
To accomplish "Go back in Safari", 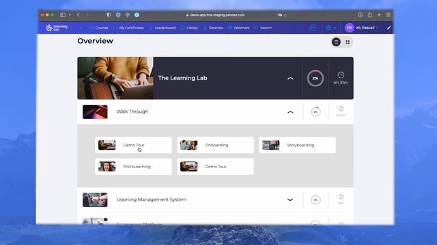I will [x=79, y=15].
